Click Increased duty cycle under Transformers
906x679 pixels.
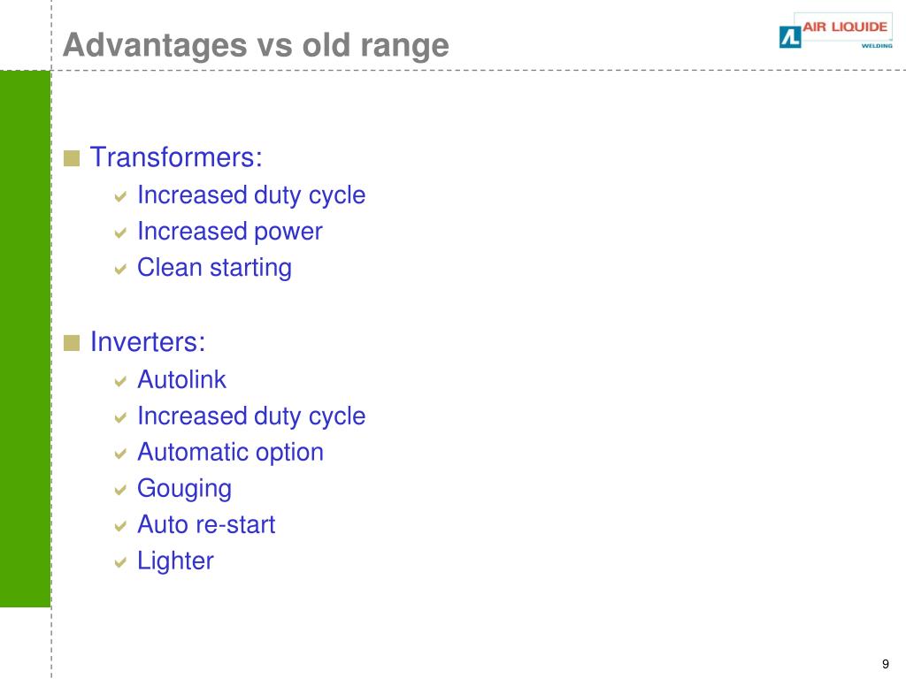pos(251,195)
